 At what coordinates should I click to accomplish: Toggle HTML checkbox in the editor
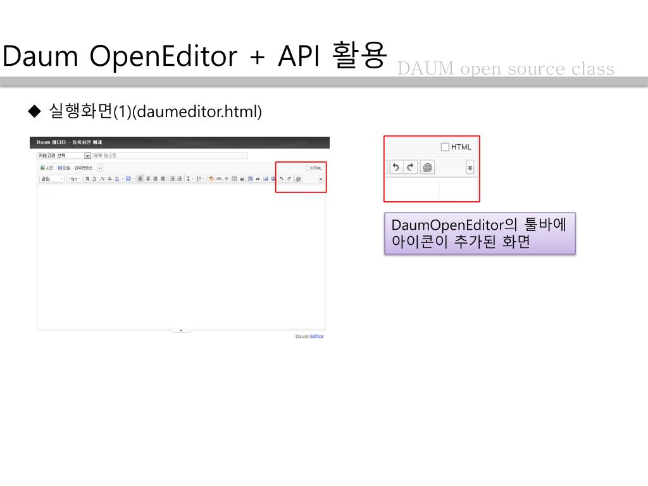point(308,168)
